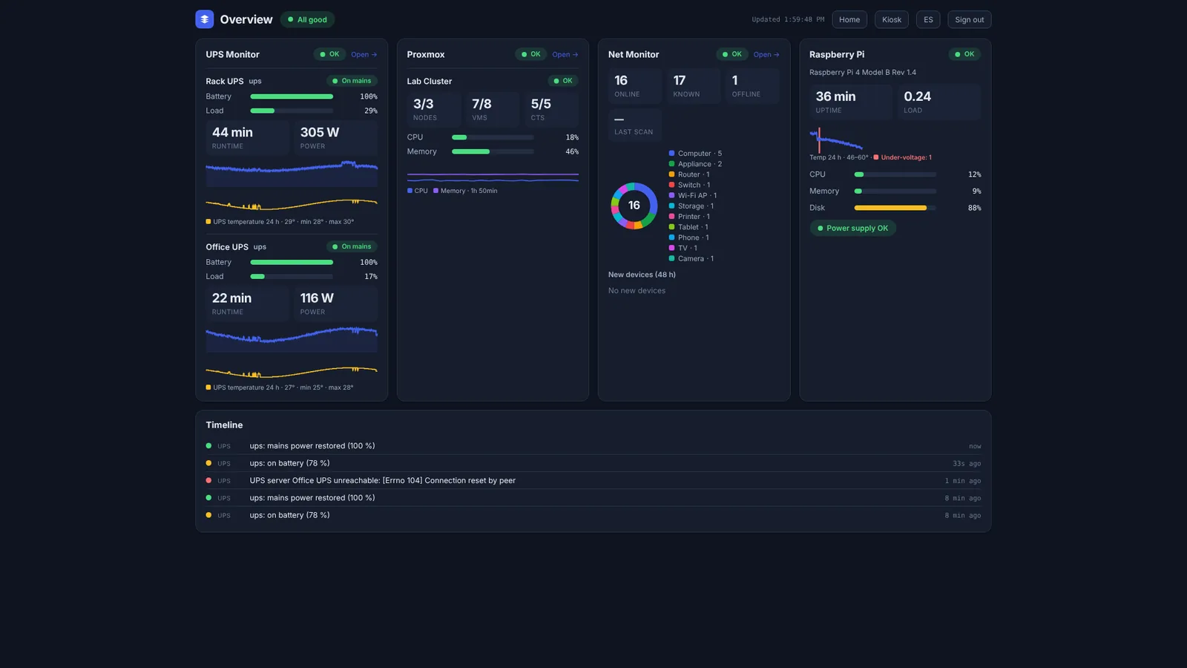Screen dimensions: 1187x668
Task: Click the Net Monitor OK status badge
Action: 732,54
